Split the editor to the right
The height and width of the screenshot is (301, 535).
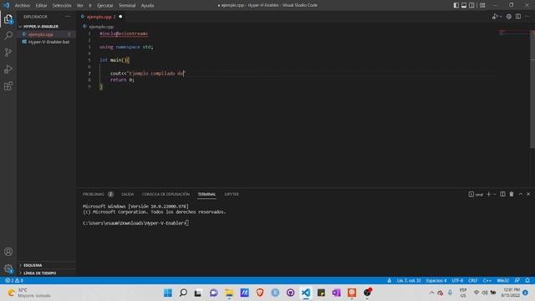point(518,17)
